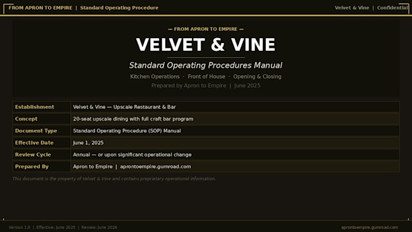Click the Effective Date value June 1, 2025

click(x=88, y=143)
